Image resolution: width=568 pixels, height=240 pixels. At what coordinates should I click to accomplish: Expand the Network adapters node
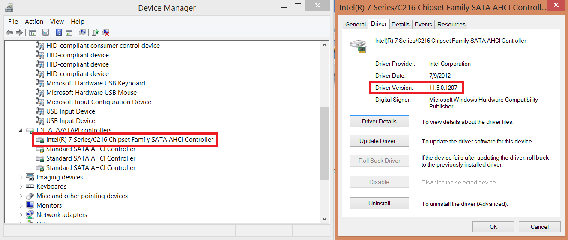tap(21, 215)
